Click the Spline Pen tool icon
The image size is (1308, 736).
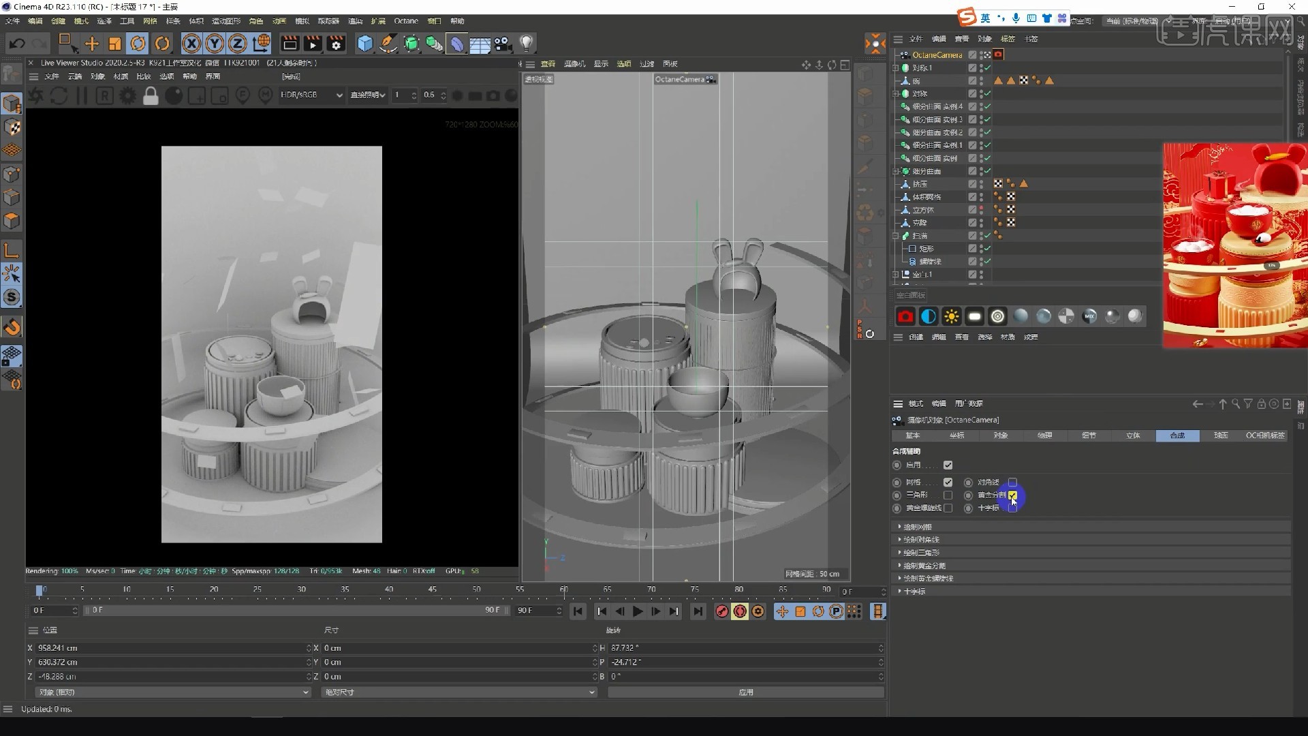388,44
